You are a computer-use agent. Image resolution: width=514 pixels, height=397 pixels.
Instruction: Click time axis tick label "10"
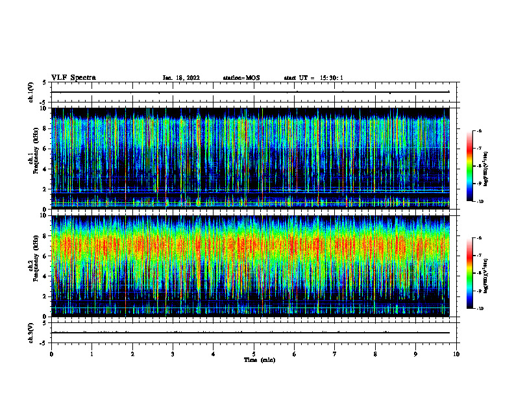coord(456,354)
